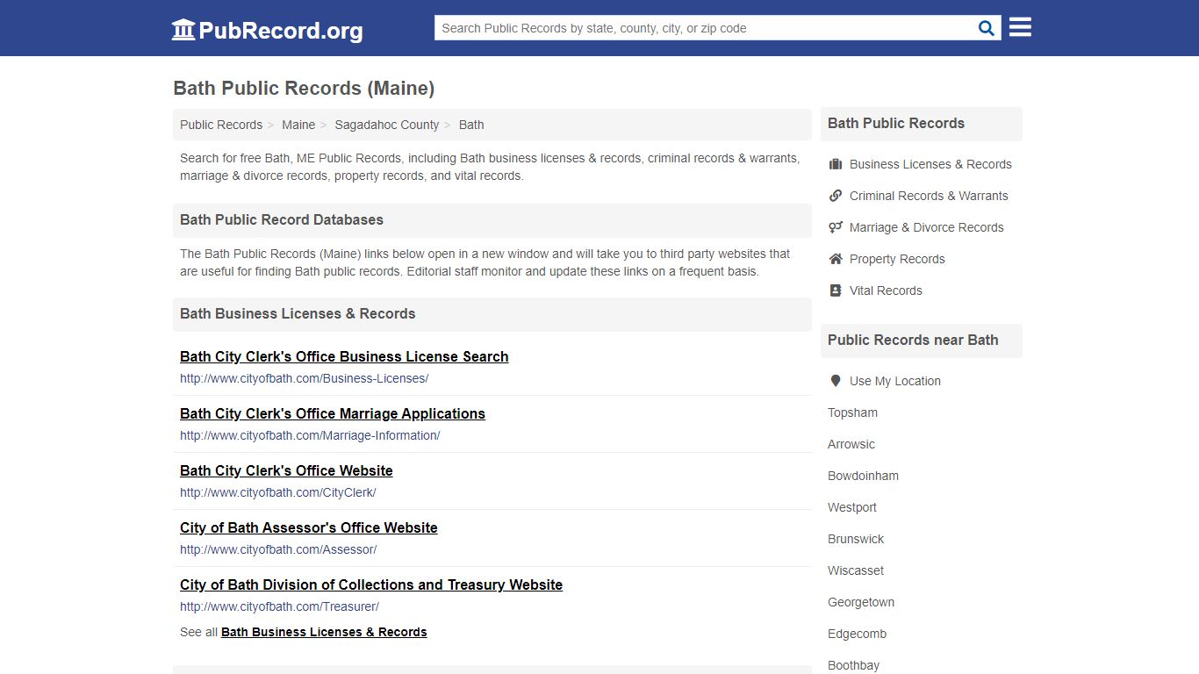Open the cityofbath.com/Assessor/ URL
Image resolution: width=1199 pixels, height=674 pixels.
278,550
